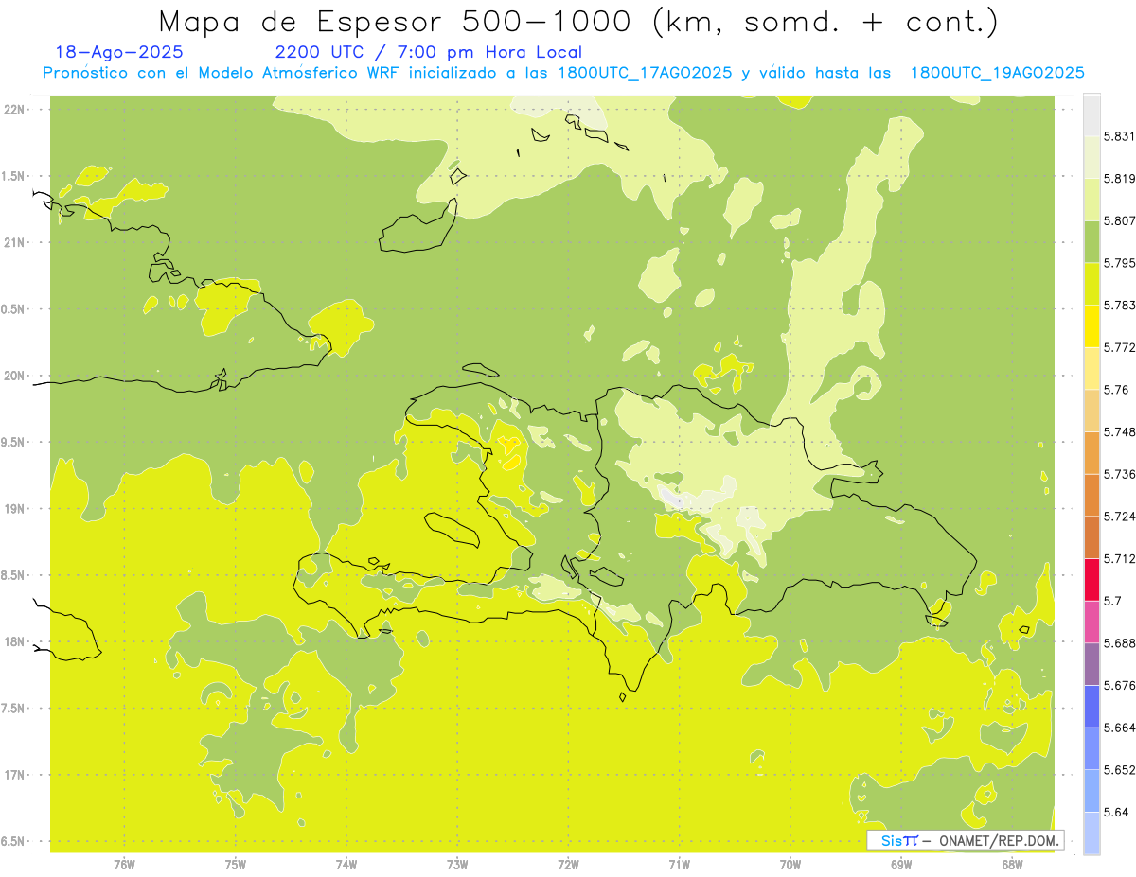Image resolution: width=1136 pixels, height=877 pixels.
Task: Click the legend value 5.819
Action: [1119, 179]
